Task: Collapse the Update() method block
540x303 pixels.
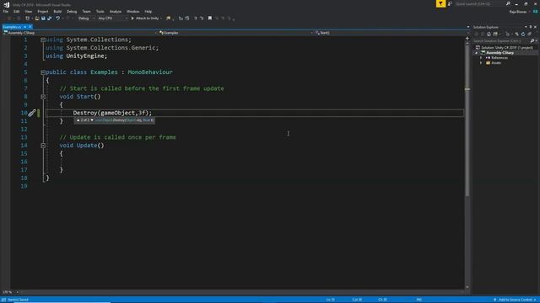Action: tap(43, 146)
